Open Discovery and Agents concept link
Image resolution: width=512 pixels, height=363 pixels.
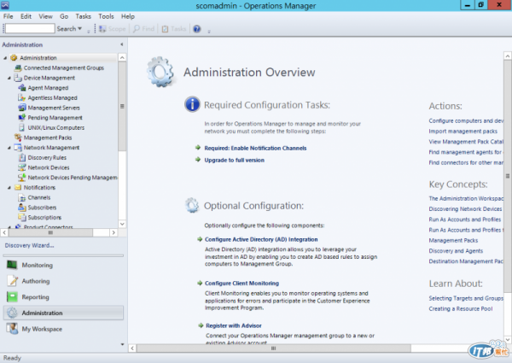(x=456, y=251)
